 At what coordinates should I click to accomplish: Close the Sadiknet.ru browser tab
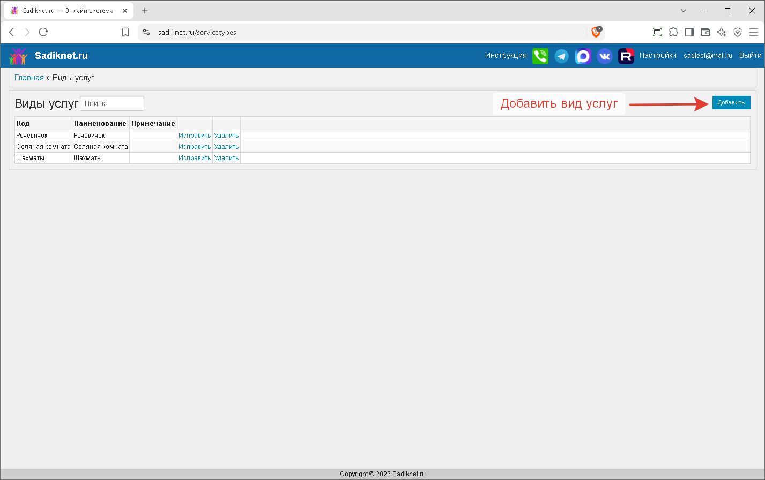coord(125,11)
